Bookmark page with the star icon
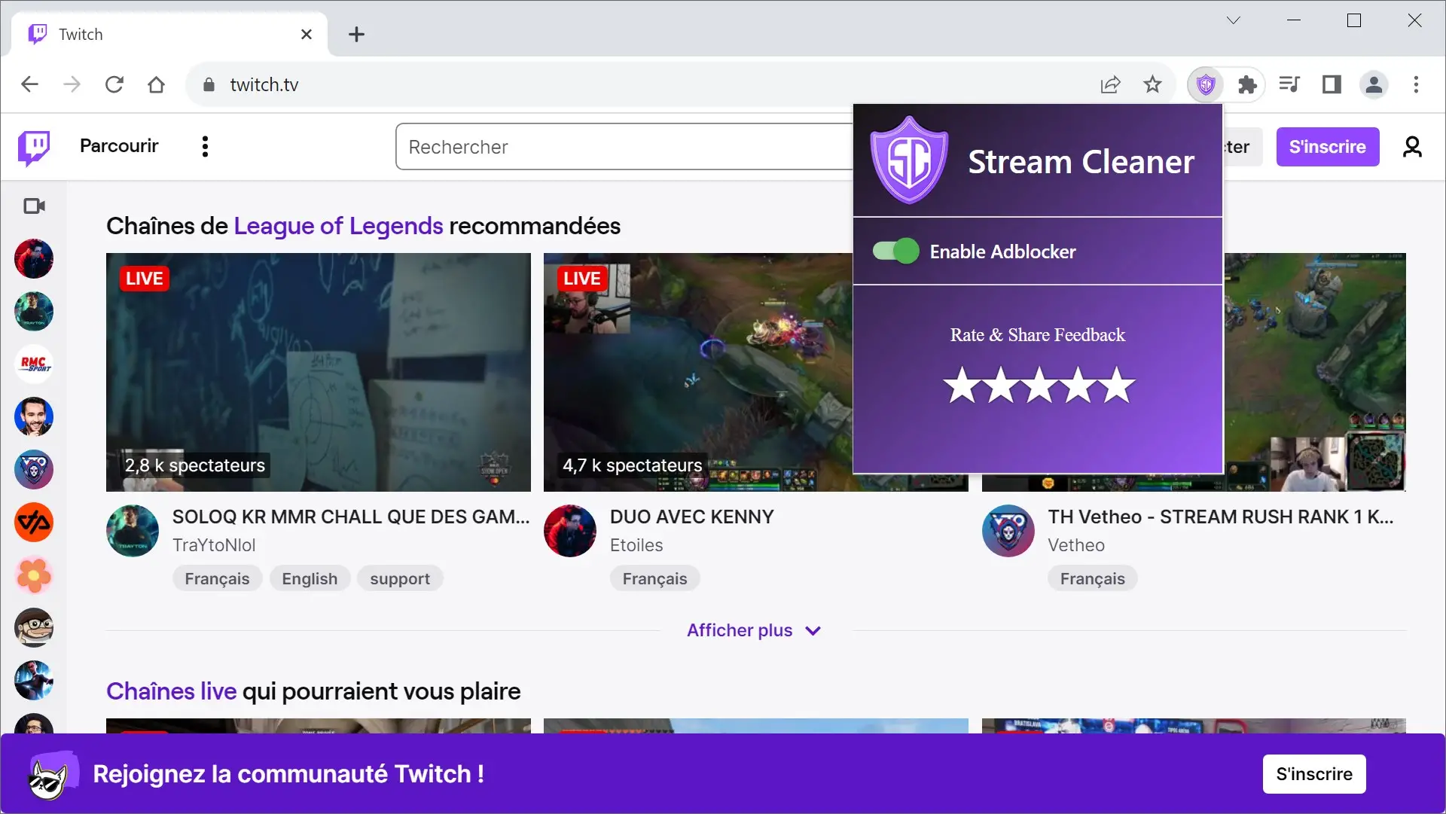The image size is (1446, 814). pyautogui.click(x=1152, y=85)
